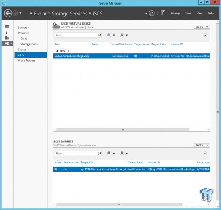The width and height of the screenshot is (221, 210).
Task: Open Servers page in sidebar
Action: 22,27
